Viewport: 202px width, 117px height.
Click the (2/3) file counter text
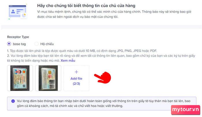tap(76, 83)
